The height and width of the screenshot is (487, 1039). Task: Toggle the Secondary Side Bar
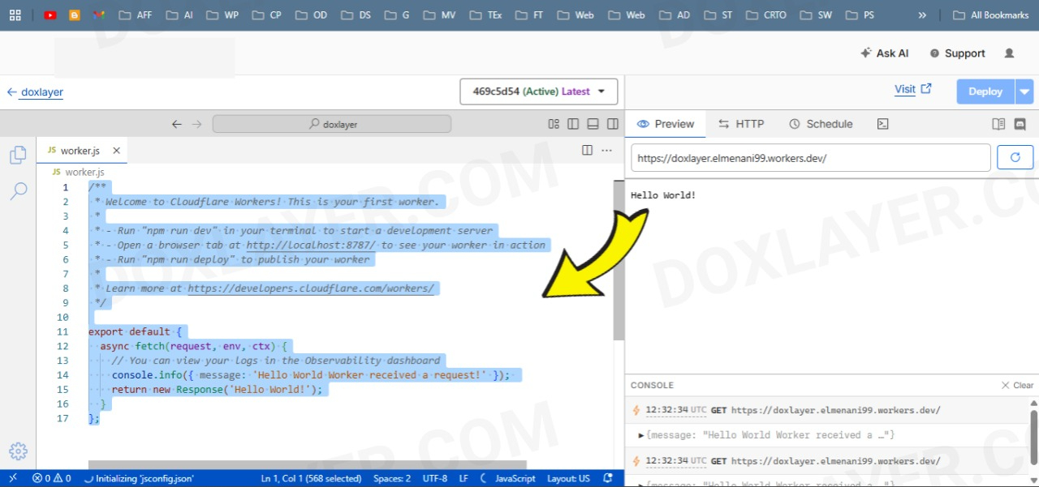pyautogui.click(x=612, y=124)
